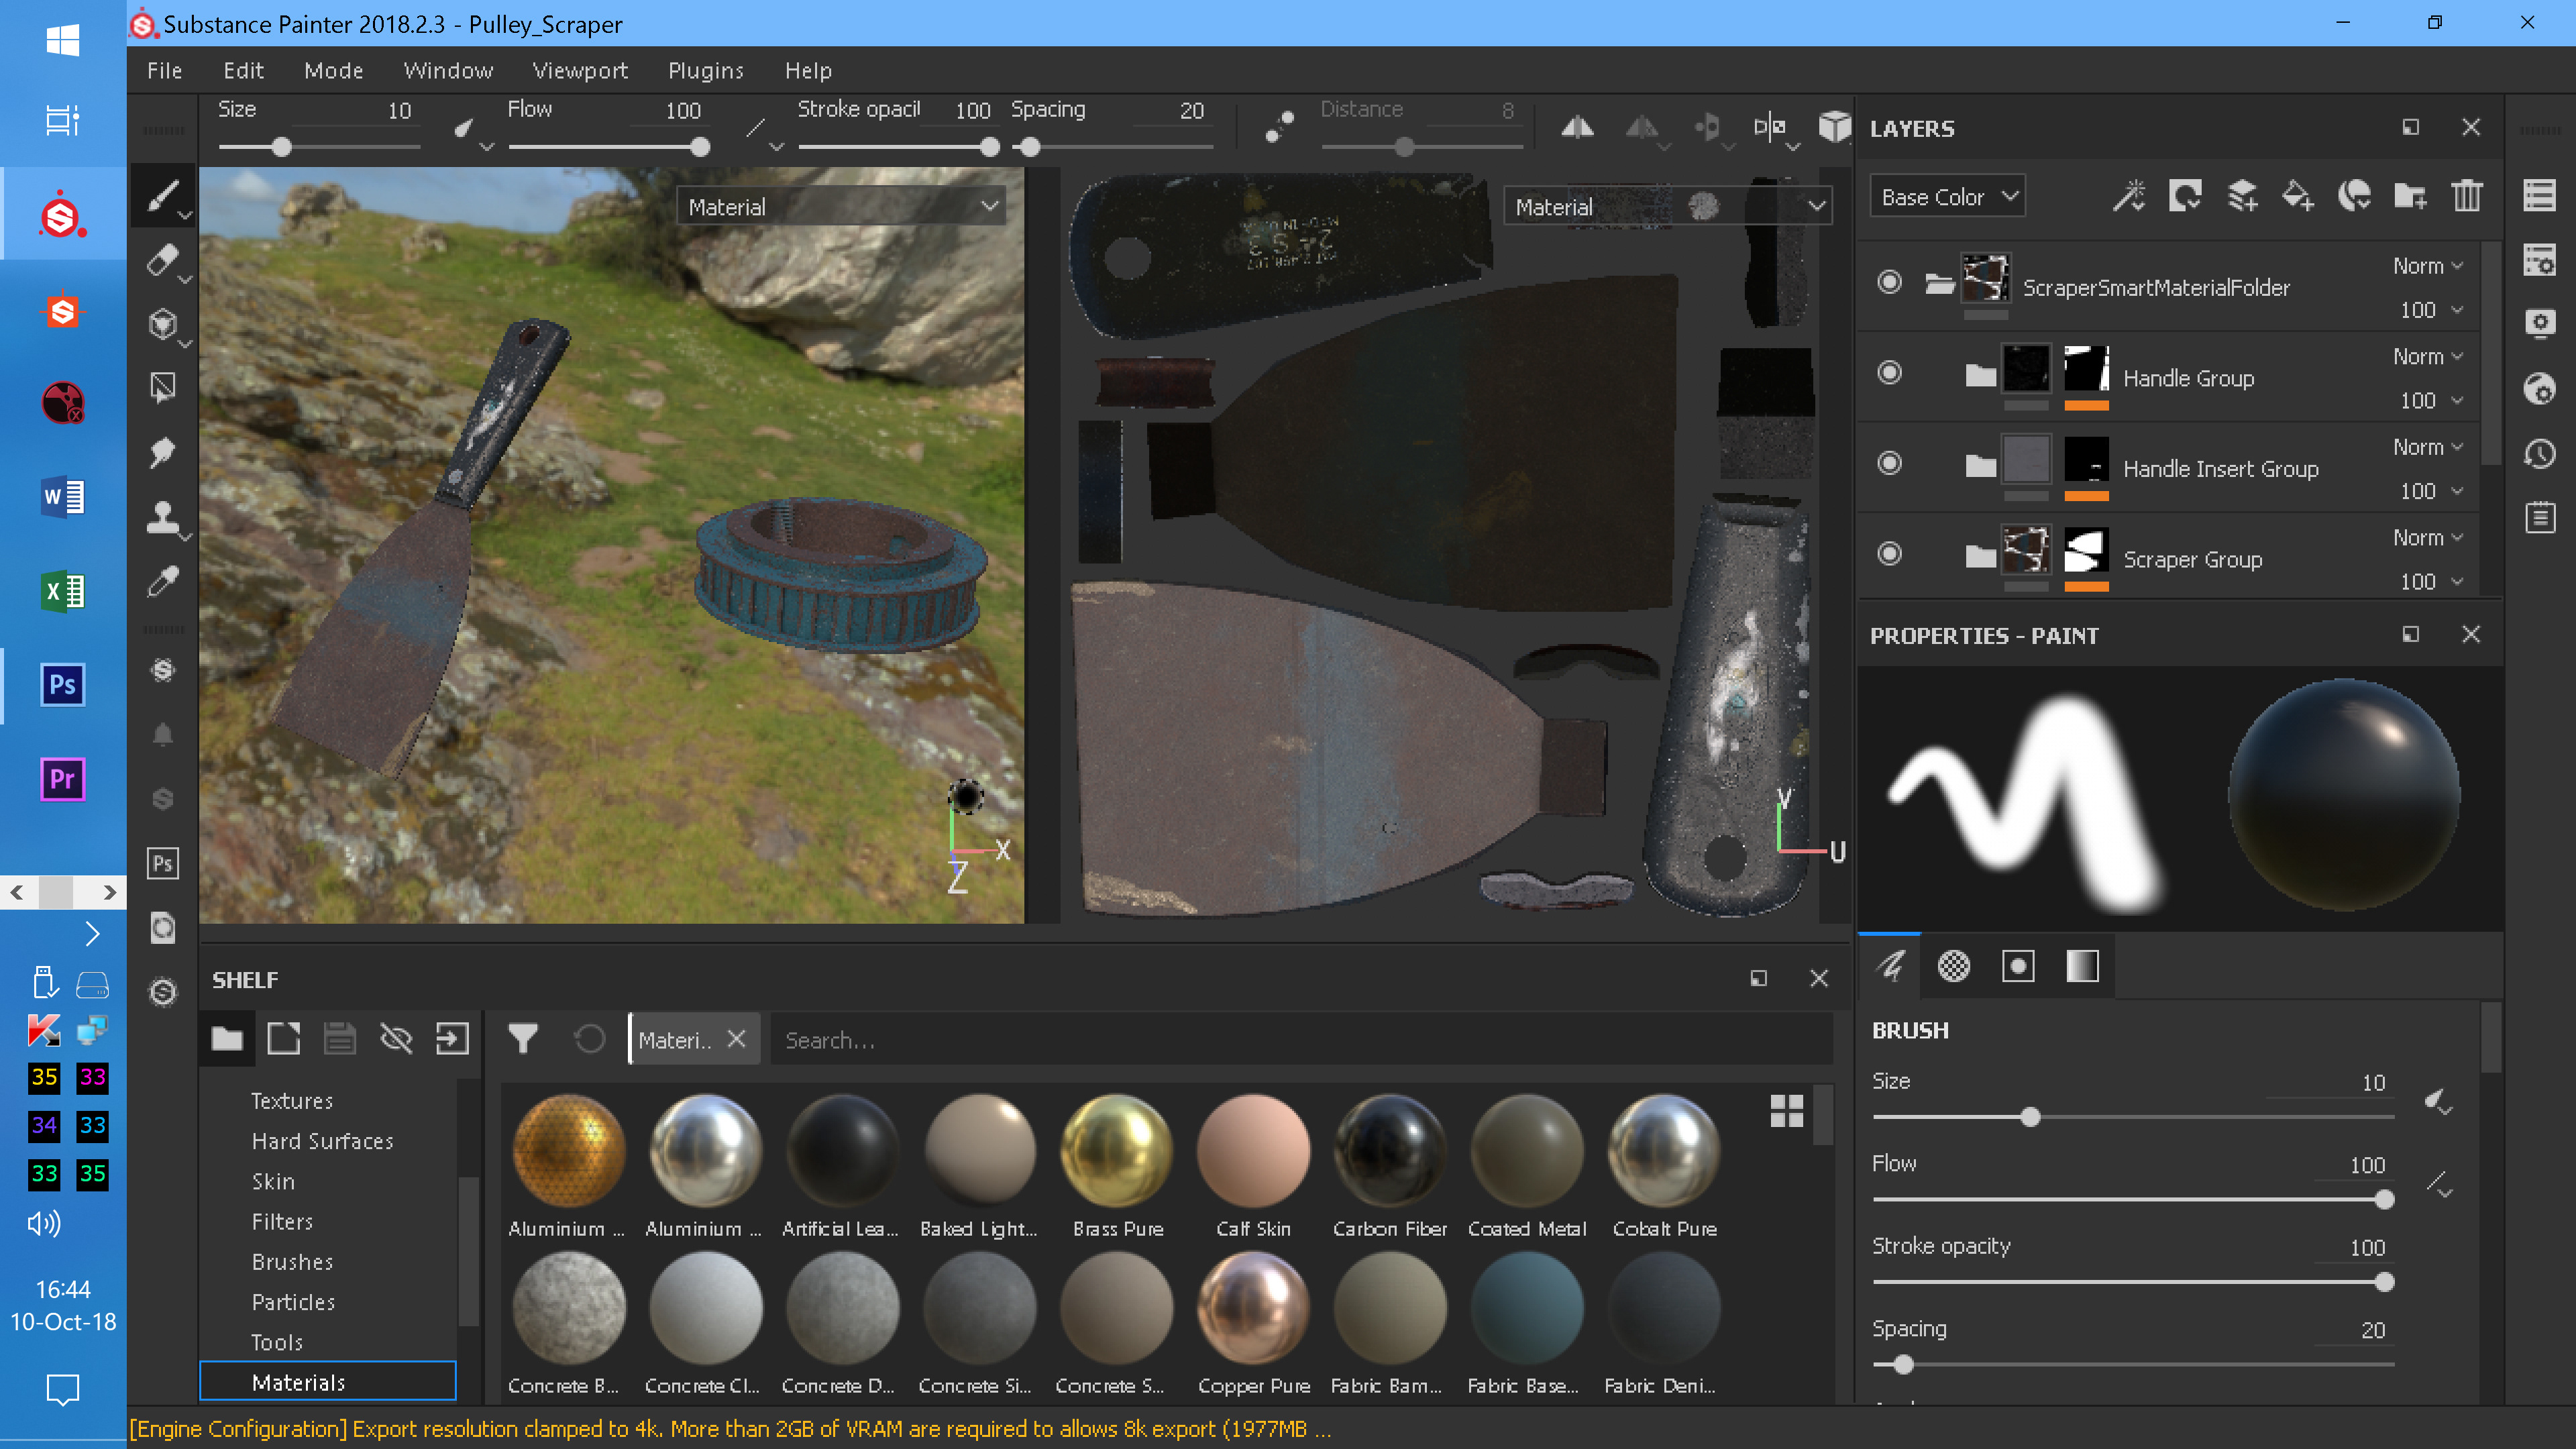Adjust Stroke opacity slider in Brush properties
2576x1449 pixels.
click(2133, 1282)
